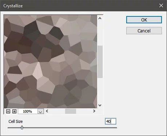Click the preview scroll up arrow

[100, 18]
